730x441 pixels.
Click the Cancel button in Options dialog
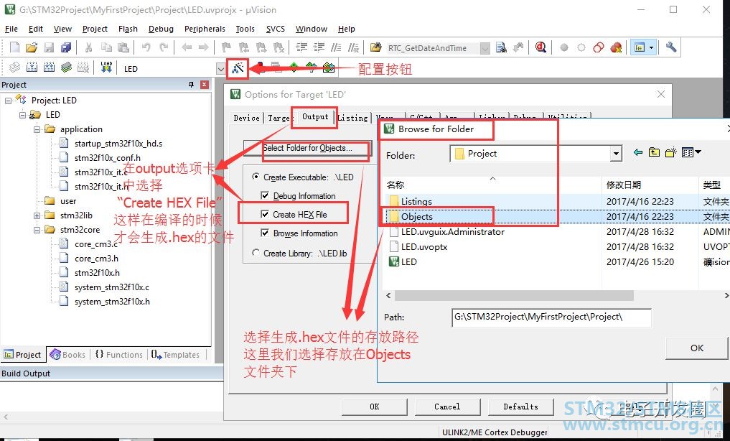click(447, 407)
